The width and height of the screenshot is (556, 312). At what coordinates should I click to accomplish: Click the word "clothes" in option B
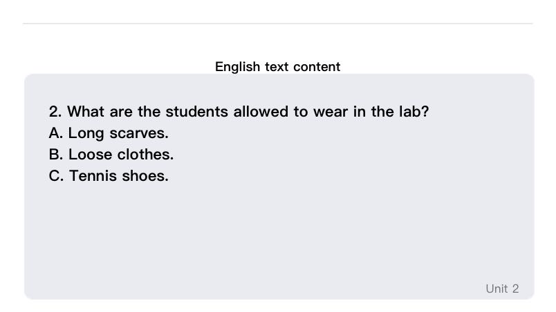point(145,155)
